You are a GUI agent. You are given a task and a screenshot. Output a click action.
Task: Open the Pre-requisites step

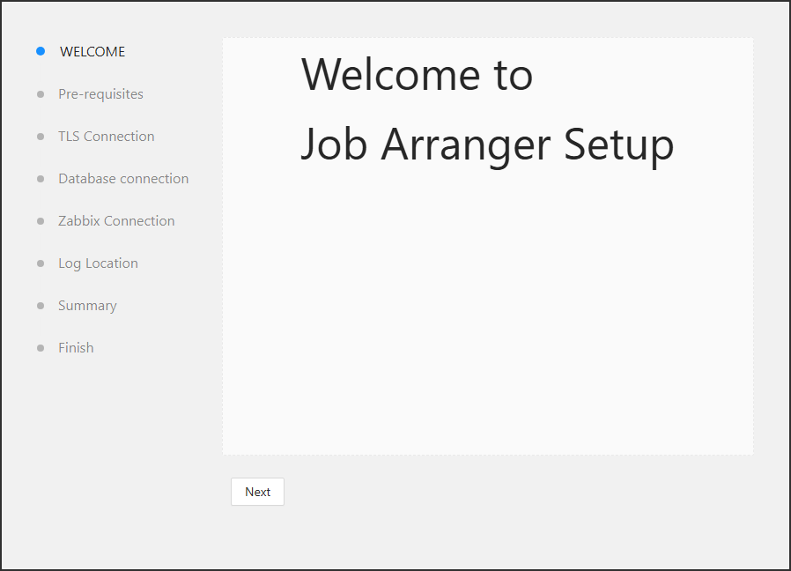[x=101, y=94]
